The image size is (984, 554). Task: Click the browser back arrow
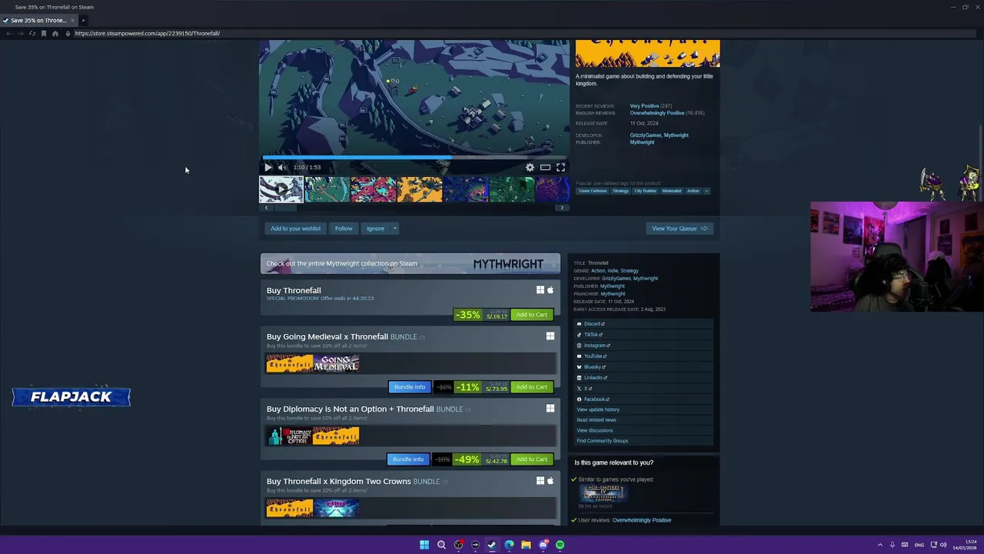[x=9, y=33]
